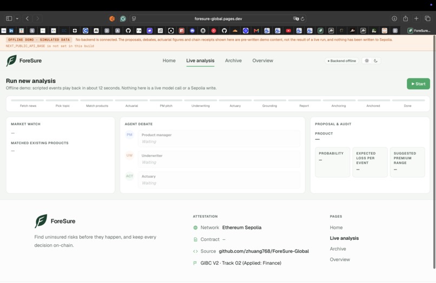Start the new analysis run
The width and height of the screenshot is (436, 283).
(418, 84)
